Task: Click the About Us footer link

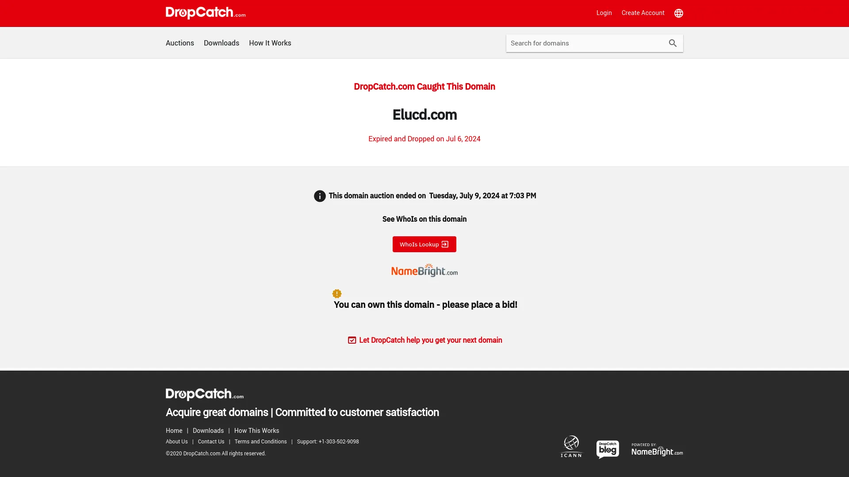Action: coord(177,442)
